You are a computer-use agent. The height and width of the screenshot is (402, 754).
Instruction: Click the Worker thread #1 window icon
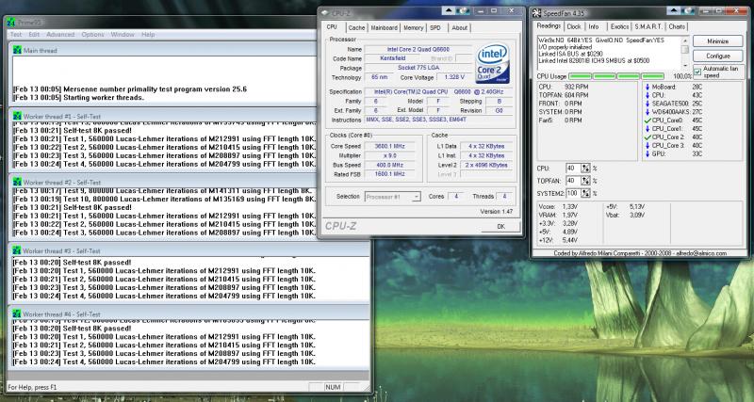pyautogui.click(x=17, y=116)
